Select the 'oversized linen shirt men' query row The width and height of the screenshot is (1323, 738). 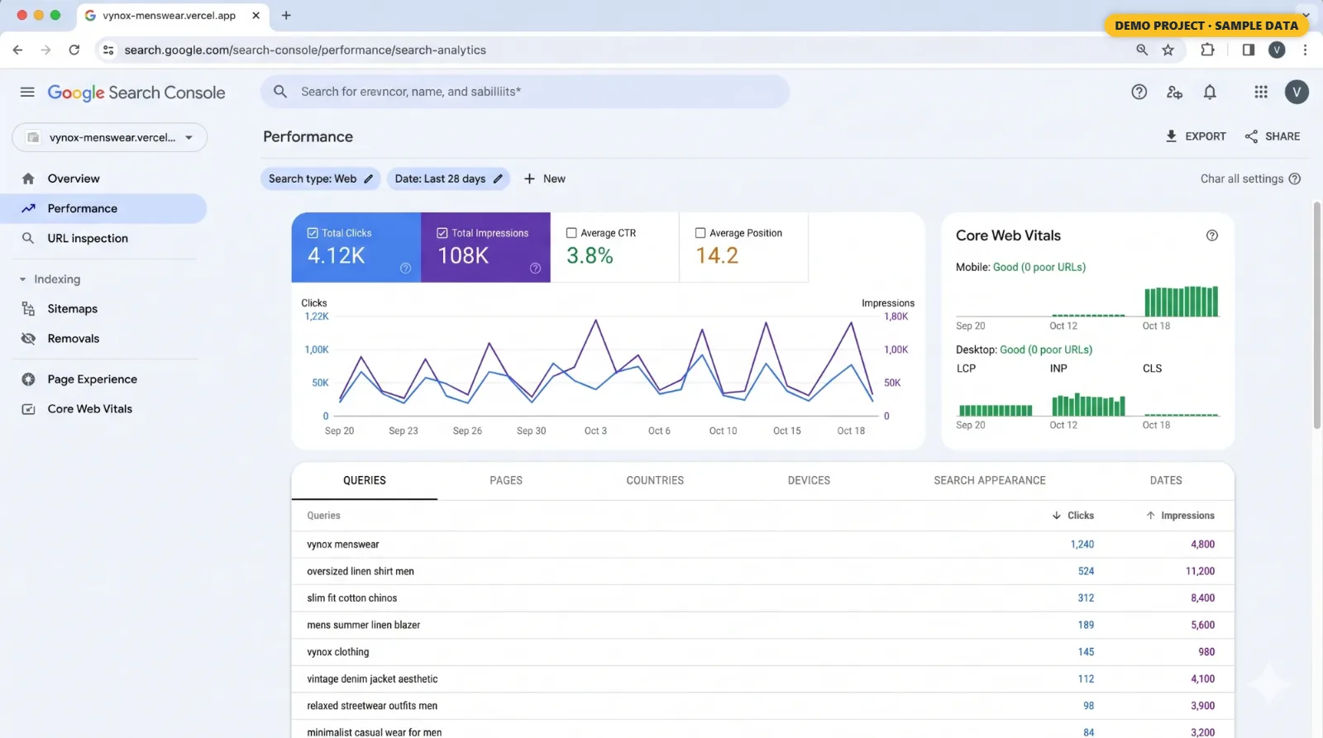click(x=762, y=571)
